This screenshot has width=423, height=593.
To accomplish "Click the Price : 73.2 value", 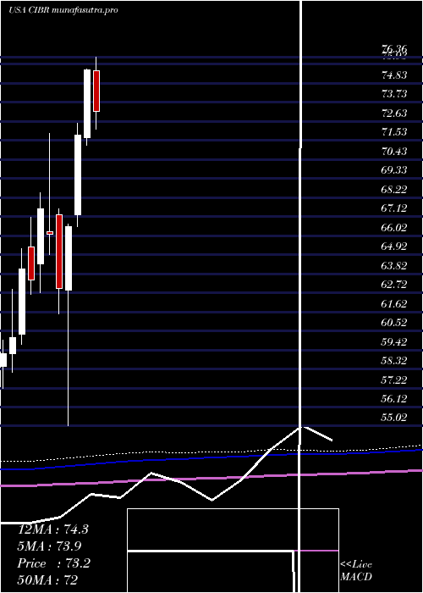I will pos(53,563).
